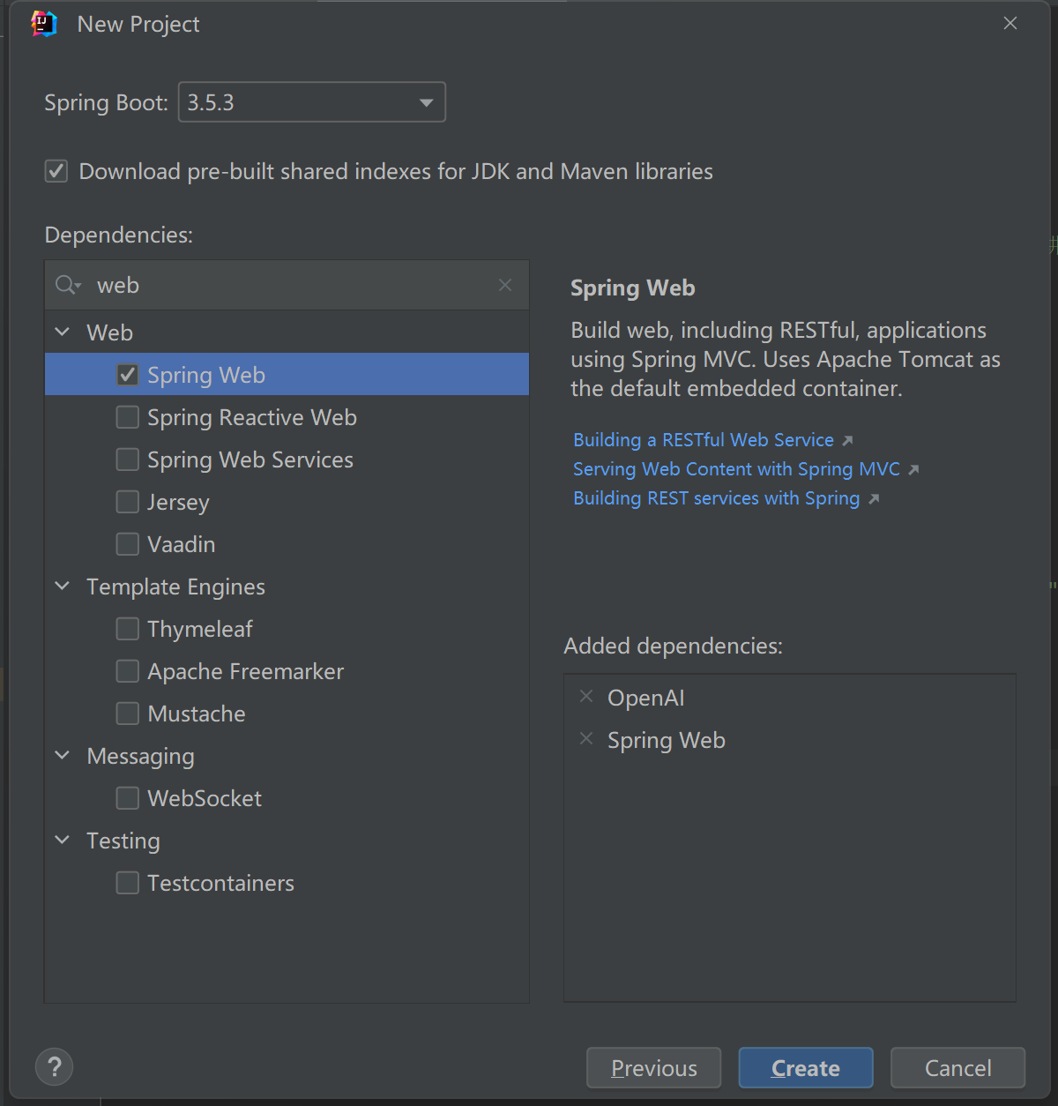Click the Cancel button
The image size is (1058, 1106).
point(958,1068)
